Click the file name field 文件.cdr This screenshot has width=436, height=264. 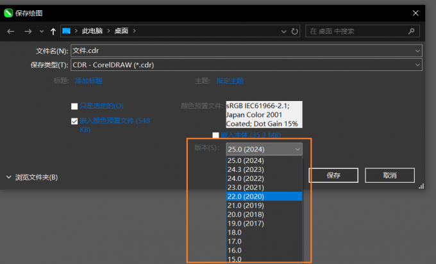coord(246,50)
